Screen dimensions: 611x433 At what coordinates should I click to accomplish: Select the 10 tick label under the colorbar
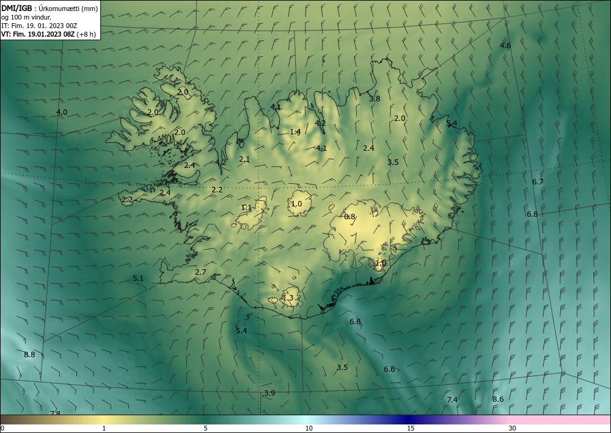tap(309, 428)
